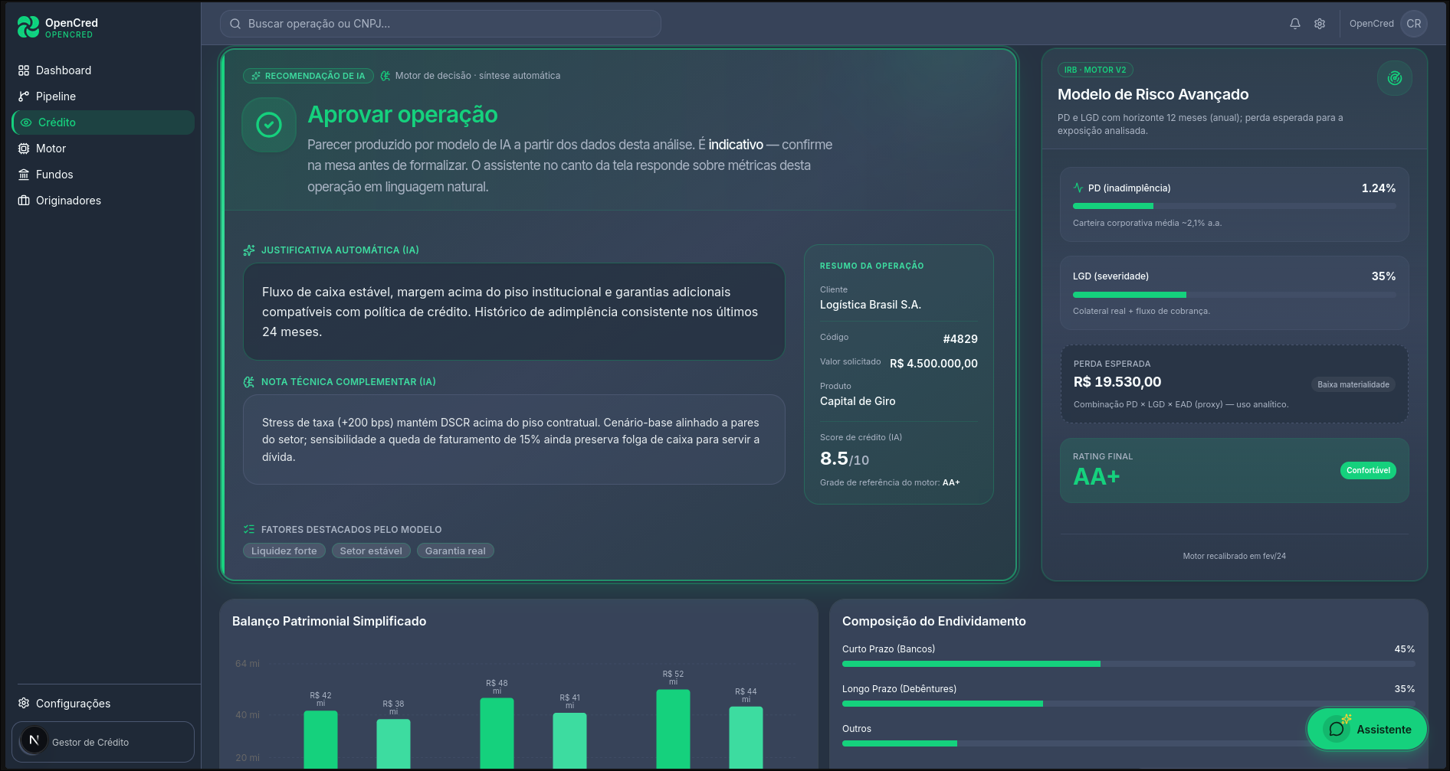Click the IRB · MOTOR V2 badge
The width and height of the screenshot is (1450, 771).
(1095, 70)
